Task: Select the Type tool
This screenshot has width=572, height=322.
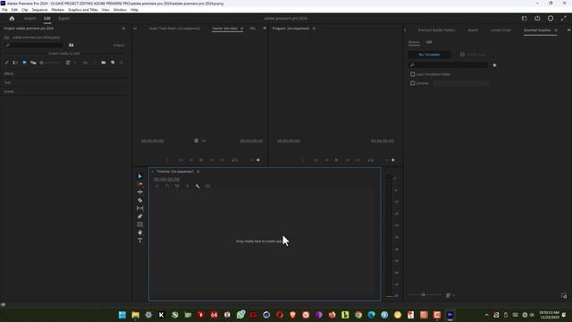Action: 139,241
